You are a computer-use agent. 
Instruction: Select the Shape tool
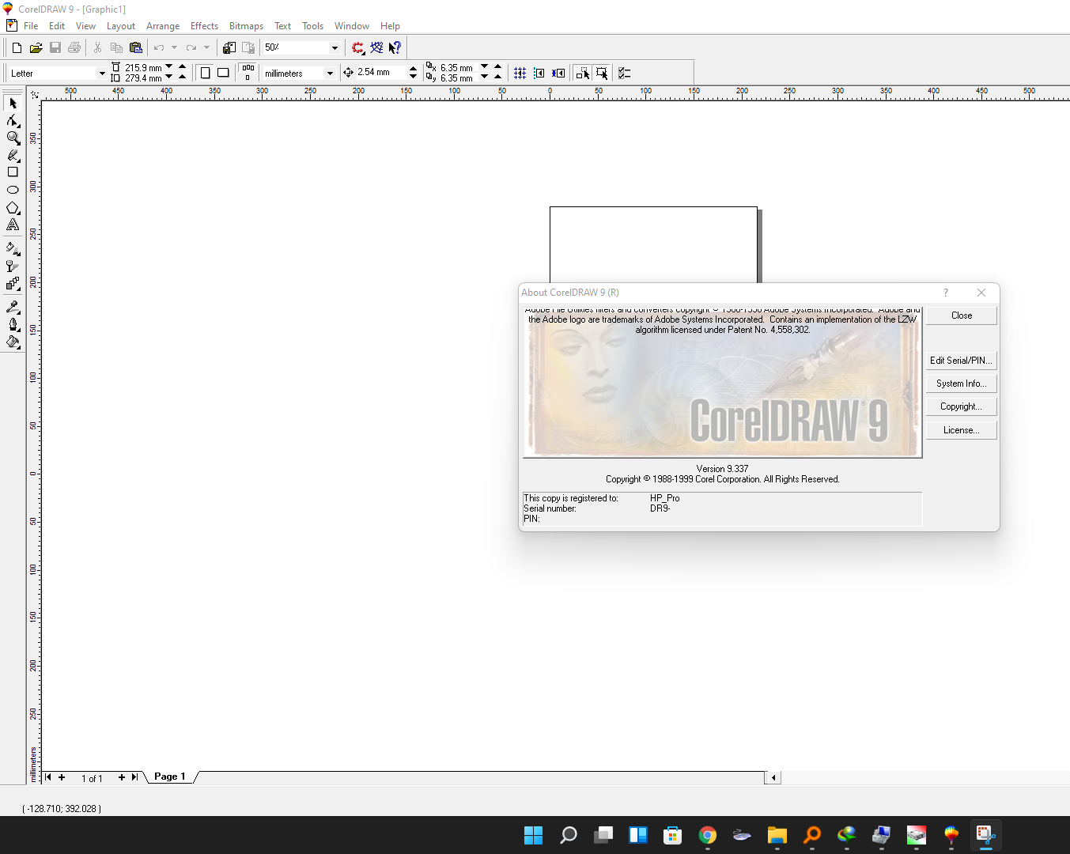[x=13, y=121]
